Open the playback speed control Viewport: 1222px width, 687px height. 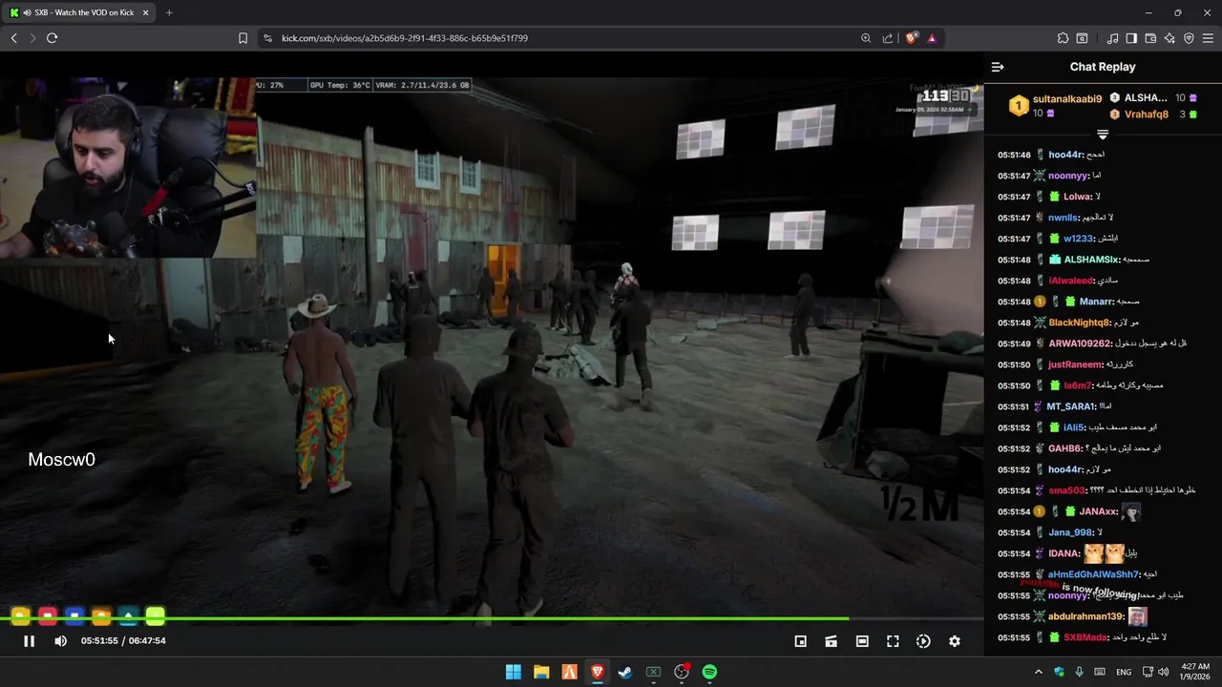tap(923, 641)
